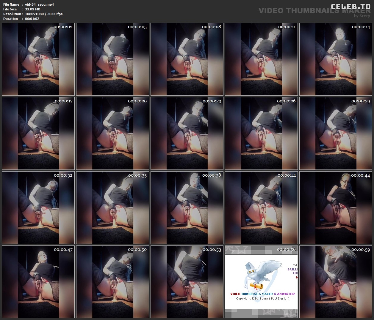Click the Duration value 00:01:02
Screen dimensions: 374x320
coord(32,19)
